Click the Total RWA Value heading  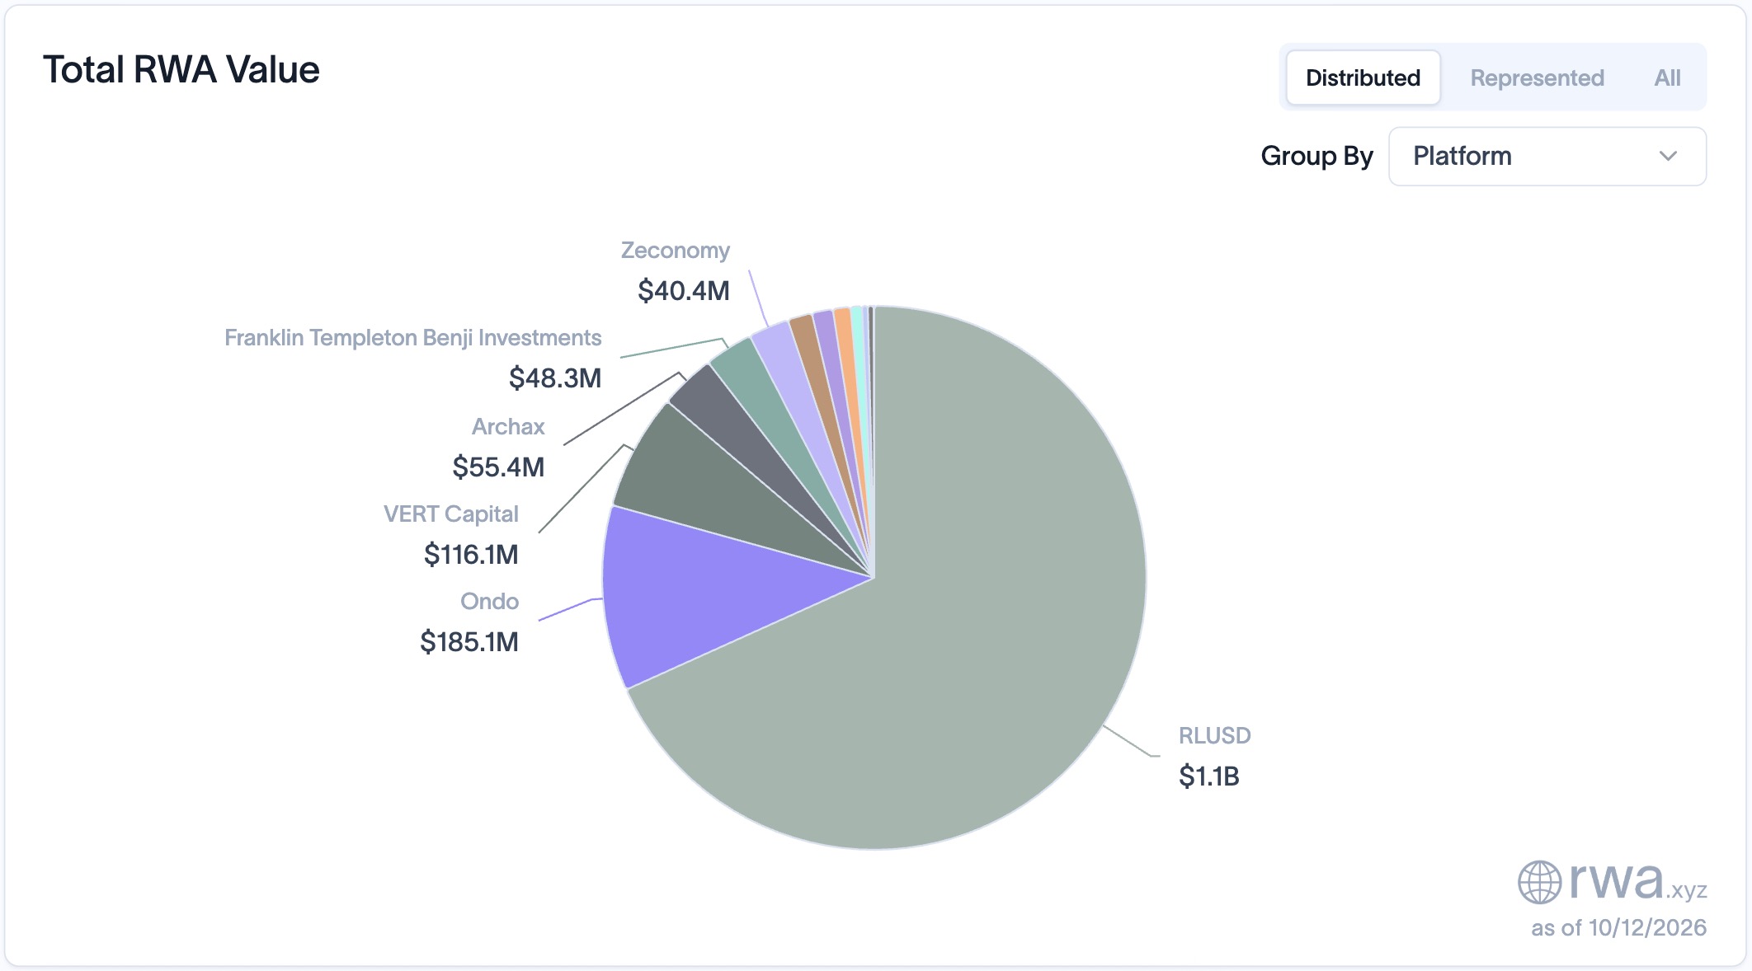click(x=181, y=69)
